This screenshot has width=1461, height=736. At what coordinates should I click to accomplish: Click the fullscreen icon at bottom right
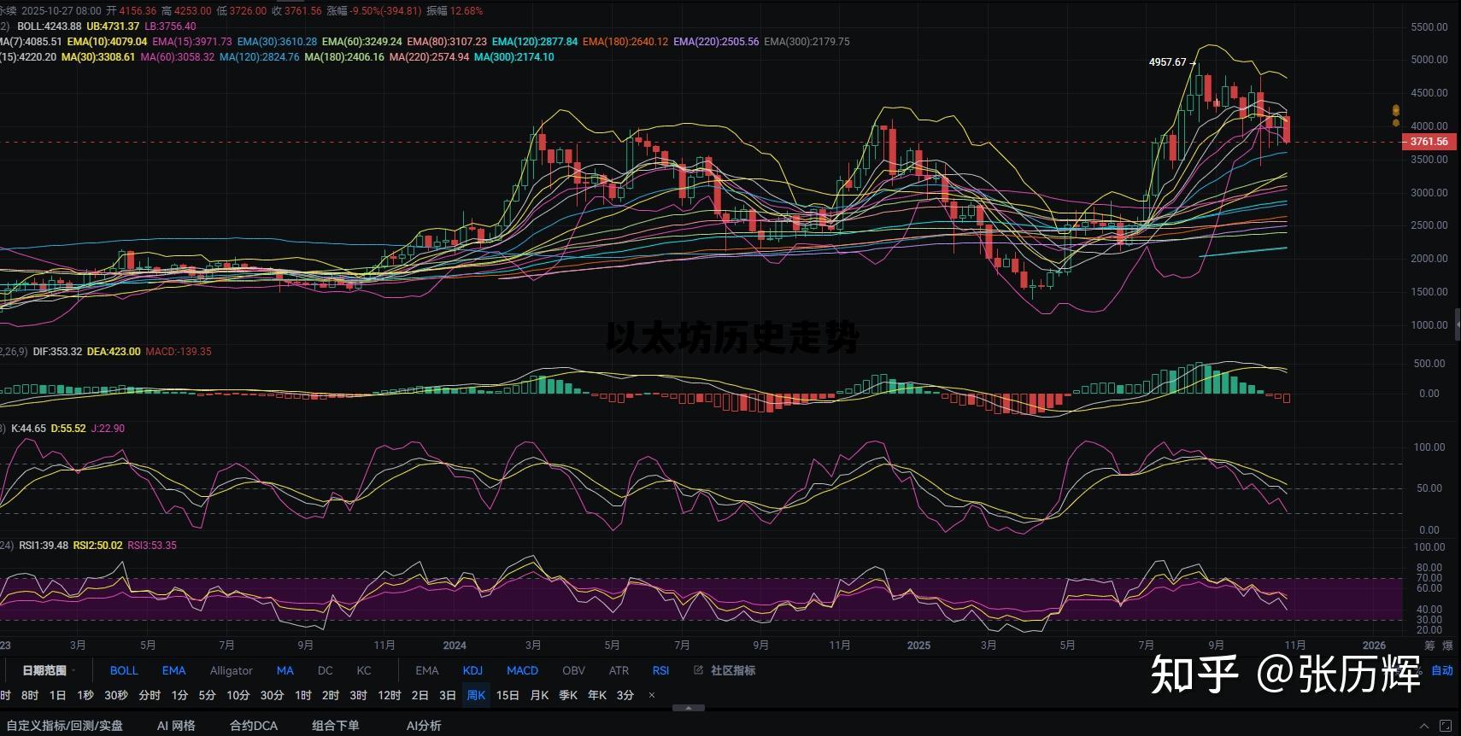1446,725
